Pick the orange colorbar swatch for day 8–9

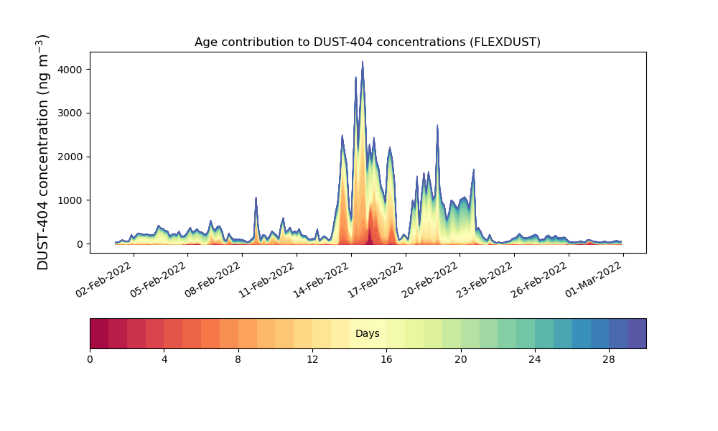coord(248,333)
